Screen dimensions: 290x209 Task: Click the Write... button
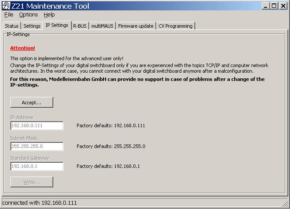[x=32, y=182]
